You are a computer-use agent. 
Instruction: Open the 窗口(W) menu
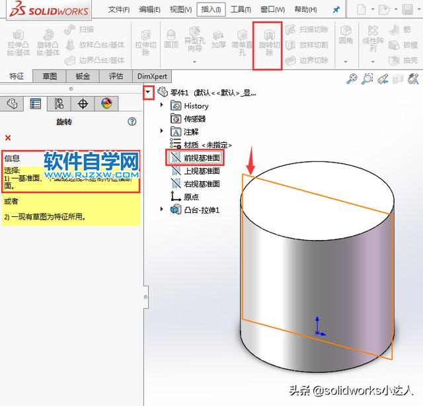click(272, 10)
